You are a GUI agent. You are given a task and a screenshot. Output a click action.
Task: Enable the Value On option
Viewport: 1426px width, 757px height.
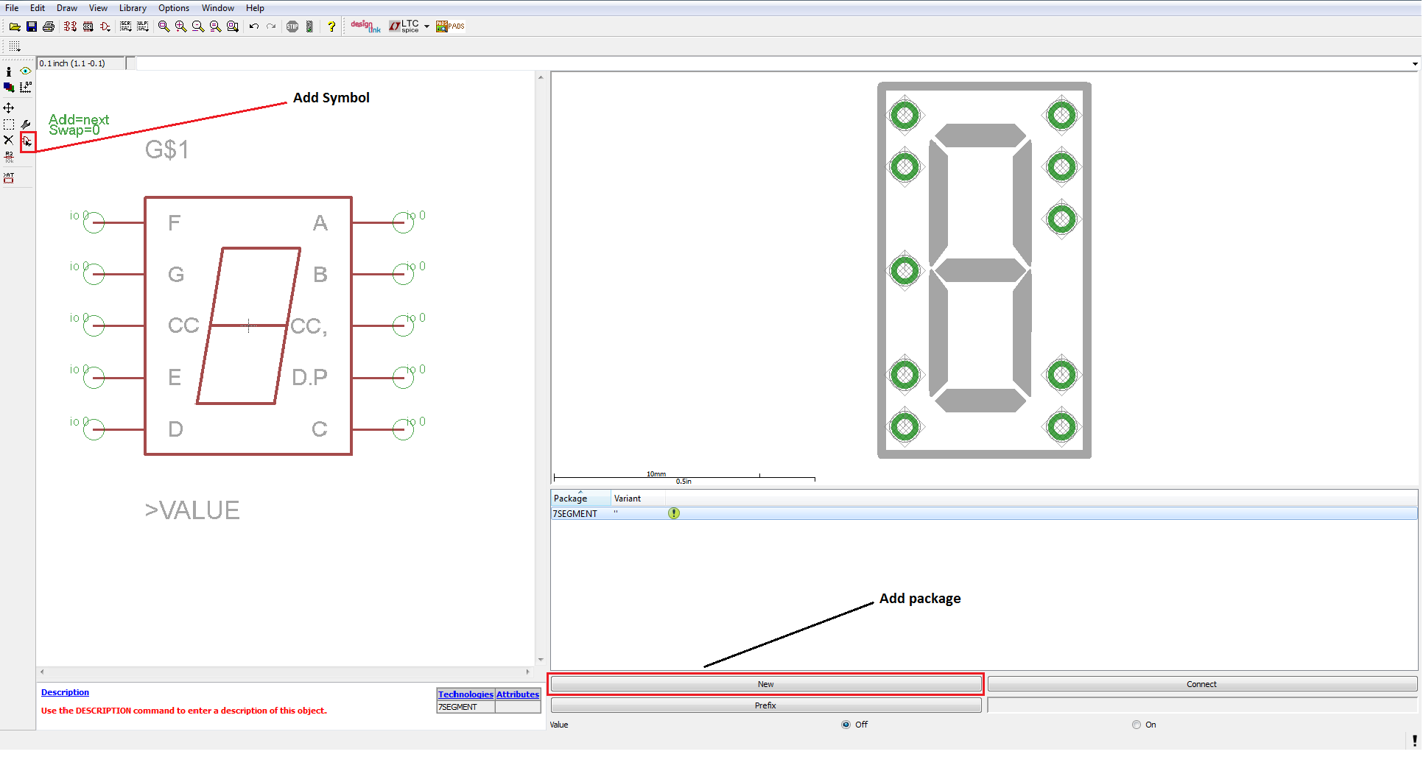1136,725
